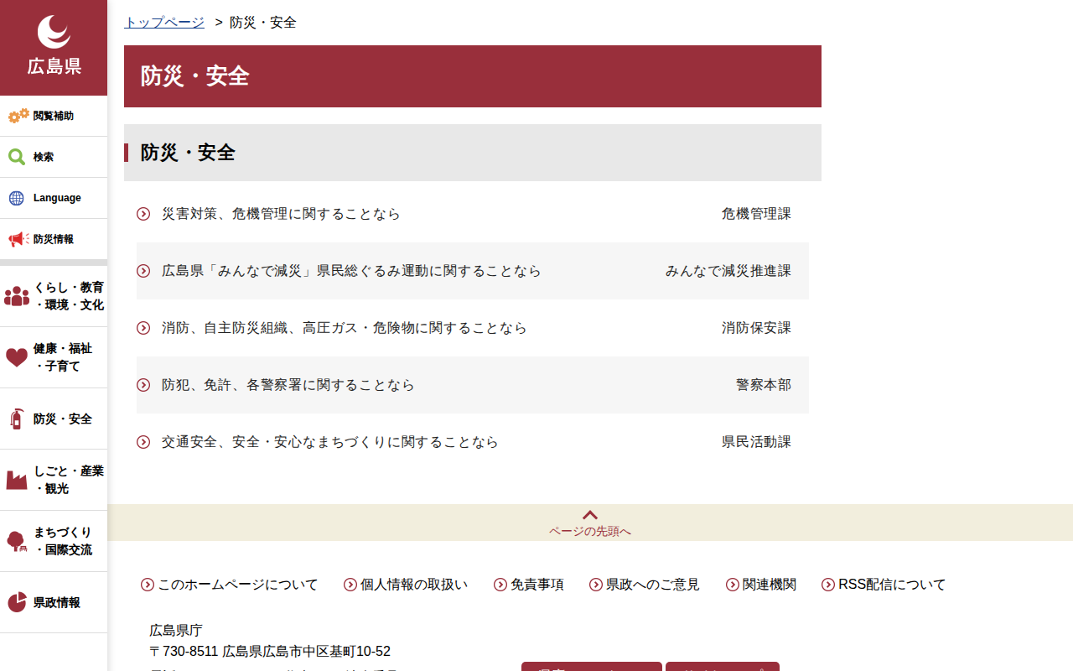Click arrow icon beside 交通安全 row

143,442
